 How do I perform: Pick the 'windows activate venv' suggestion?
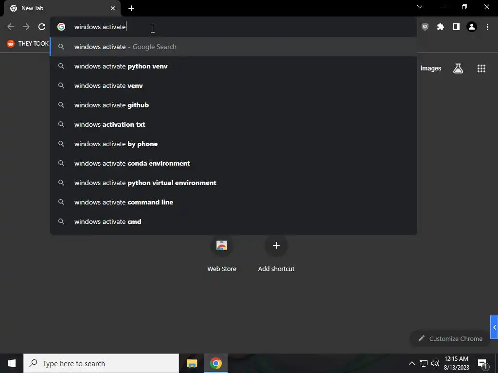pos(233,85)
